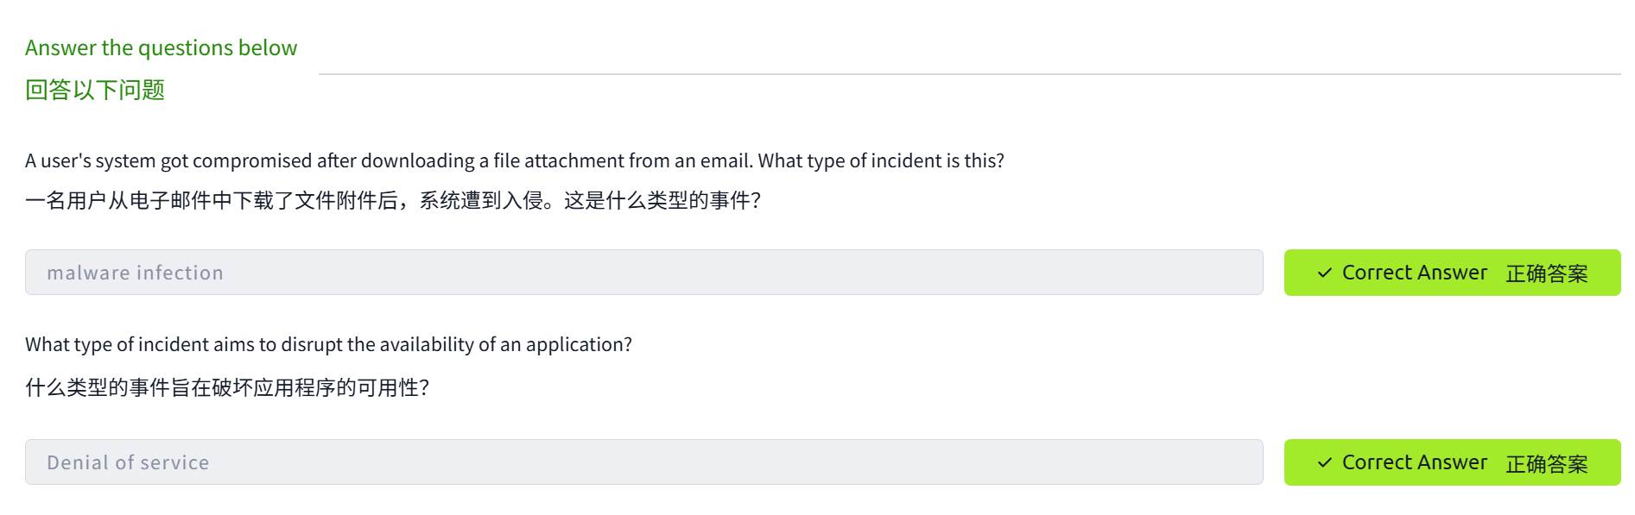Click the "正确答案" label in the second answer button
Image resolution: width=1635 pixels, height=515 pixels.
click(1546, 463)
